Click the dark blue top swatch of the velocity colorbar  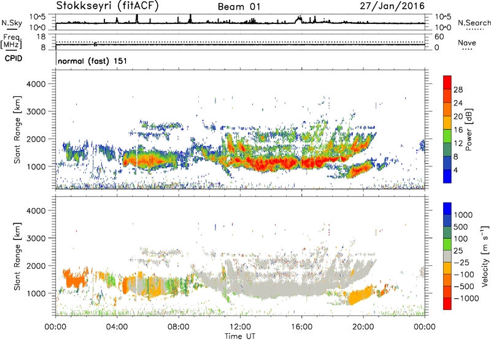(447, 209)
